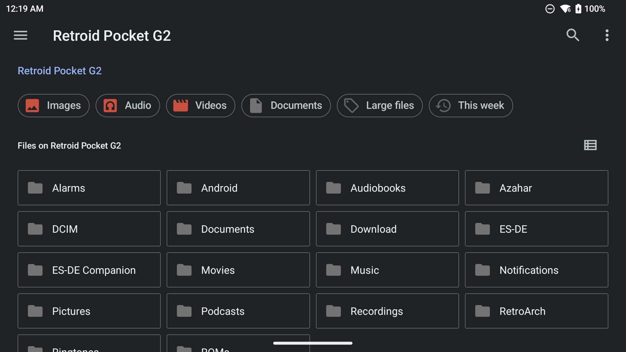Viewport: 626px width, 352px height.
Task: Filter by Audio chip
Action: pyautogui.click(x=127, y=106)
